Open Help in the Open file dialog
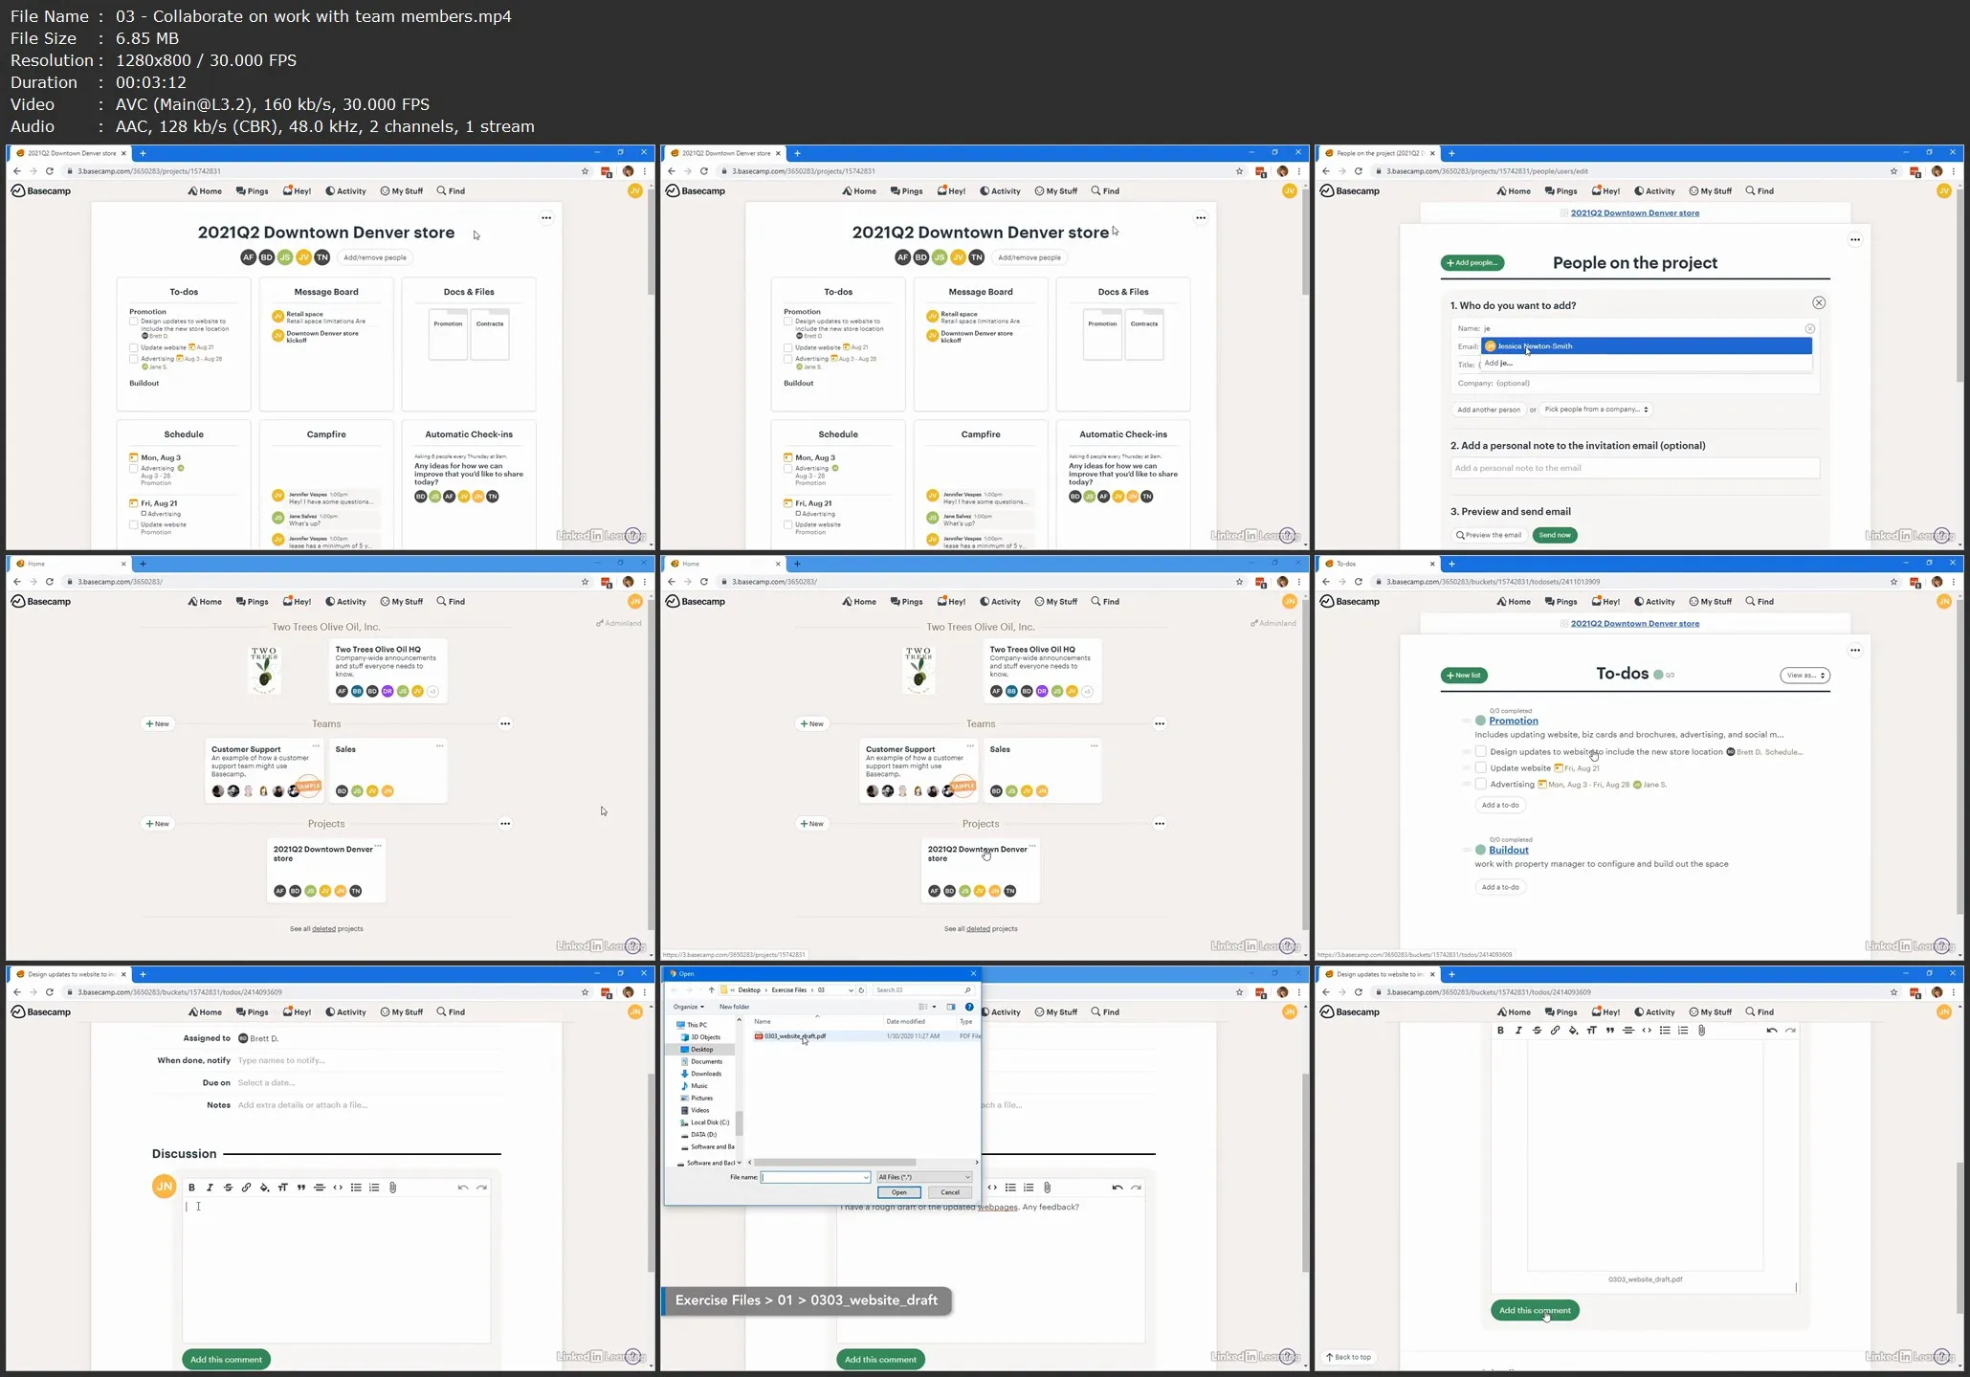Viewport: 1970px width, 1377px height. tap(969, 1007)
